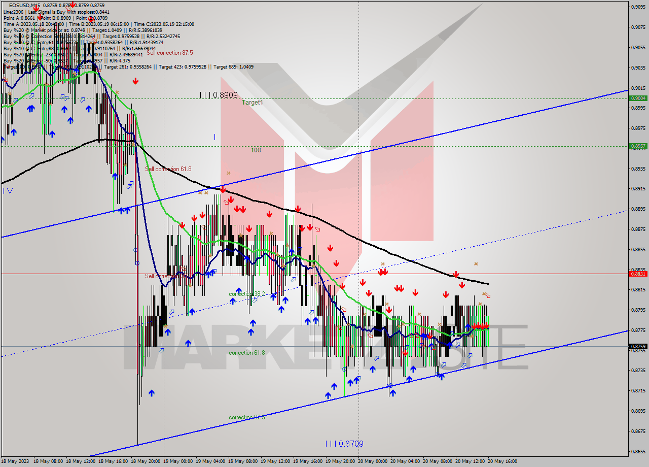Click the 0.8695 price axis label
Image resolution: width=649 pixels, height=467 pixels.
638,411
